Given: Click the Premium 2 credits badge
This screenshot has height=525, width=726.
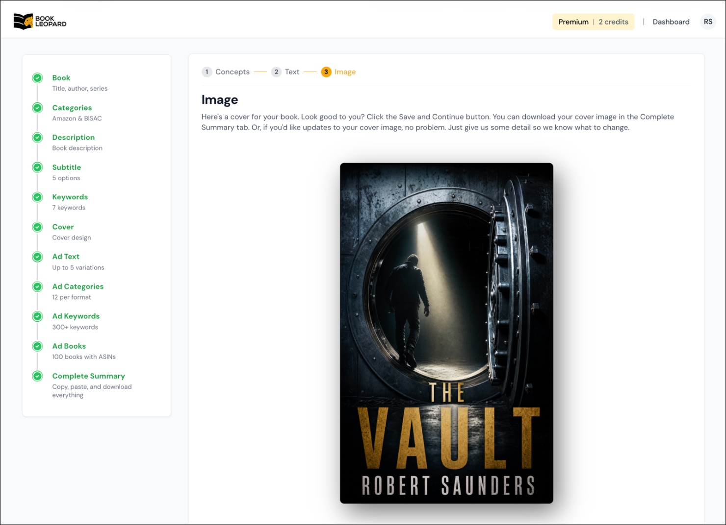Looking at the screenshot, I should (x=593, y=22).
